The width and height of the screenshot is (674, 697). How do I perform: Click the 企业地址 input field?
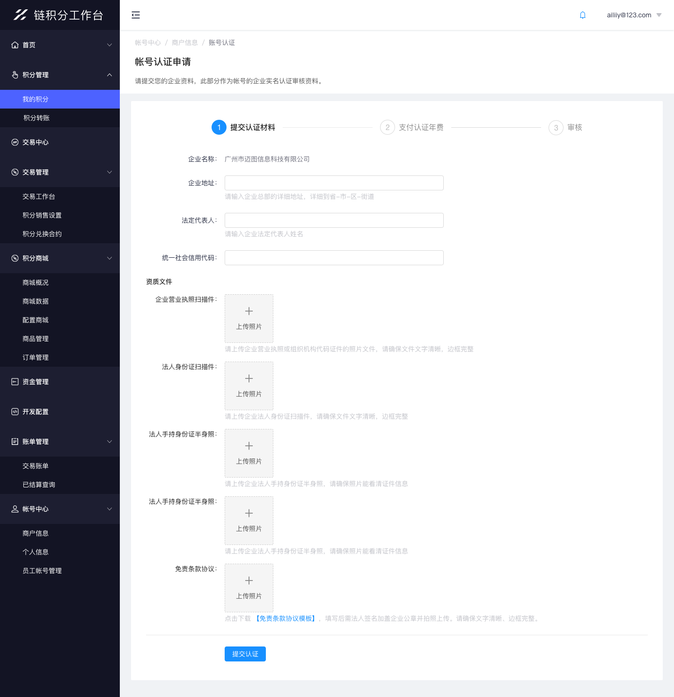pos(334,182)
